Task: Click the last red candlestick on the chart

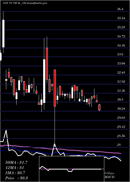Action: 99,107
